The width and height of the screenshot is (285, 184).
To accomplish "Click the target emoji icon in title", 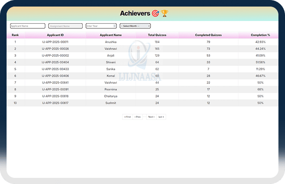I will [x=155, y=14].
